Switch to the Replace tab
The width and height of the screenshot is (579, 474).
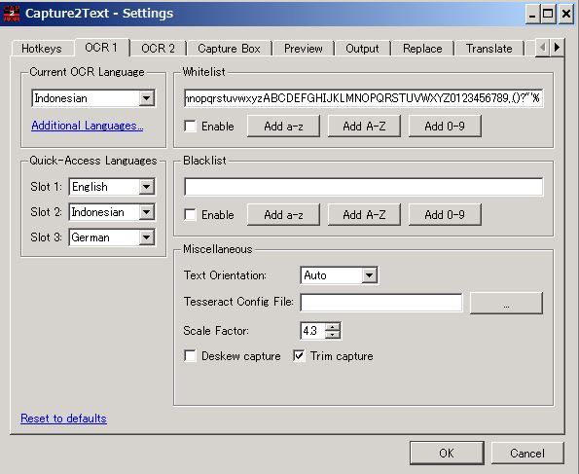coord(422,49)
